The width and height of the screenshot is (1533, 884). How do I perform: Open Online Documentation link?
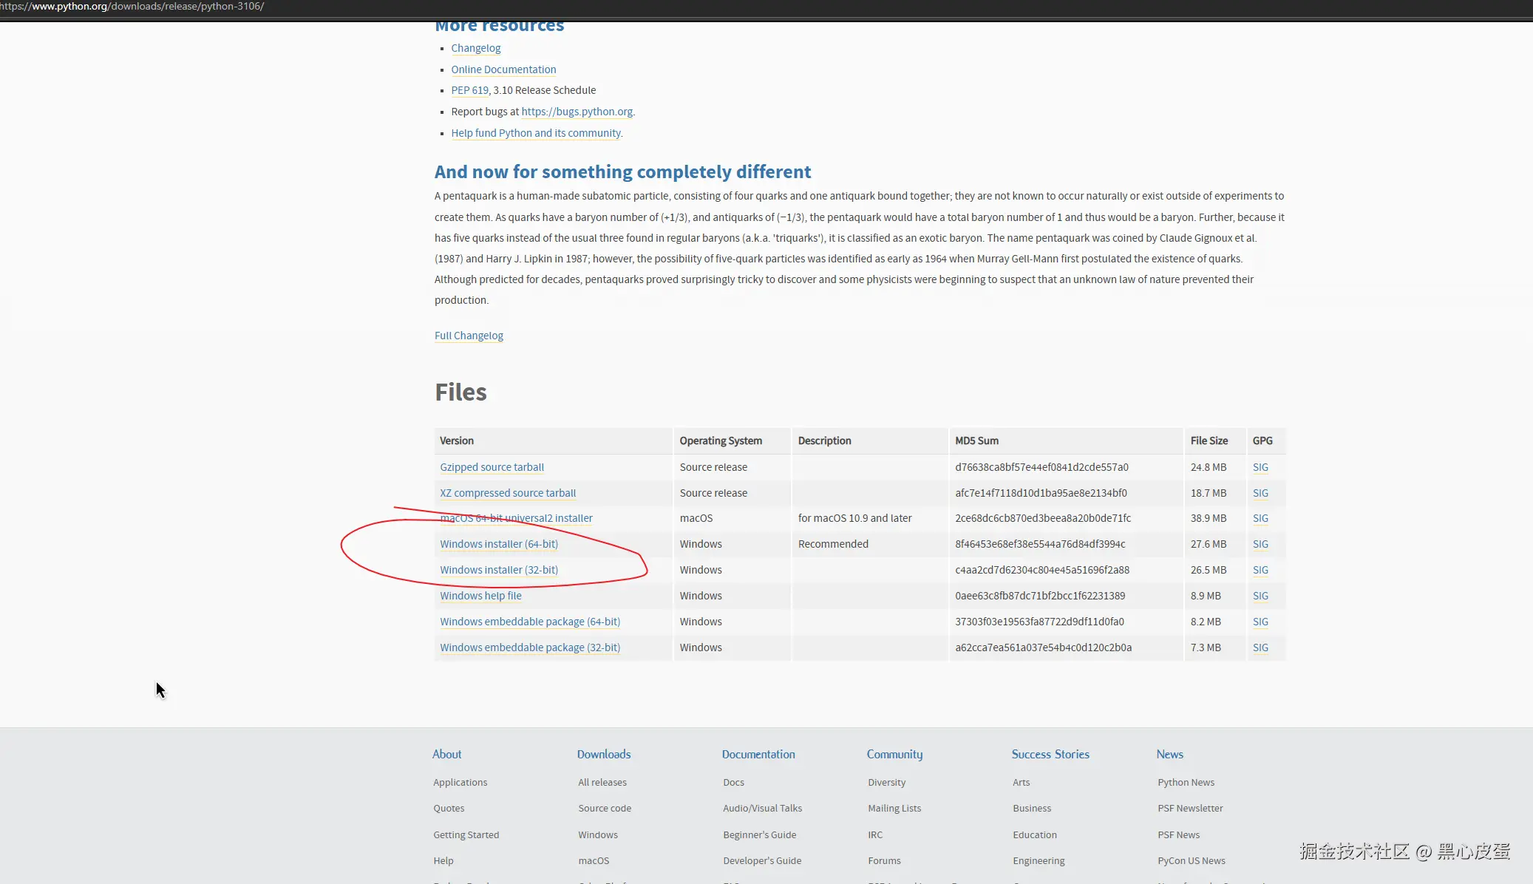click(503, 69)
